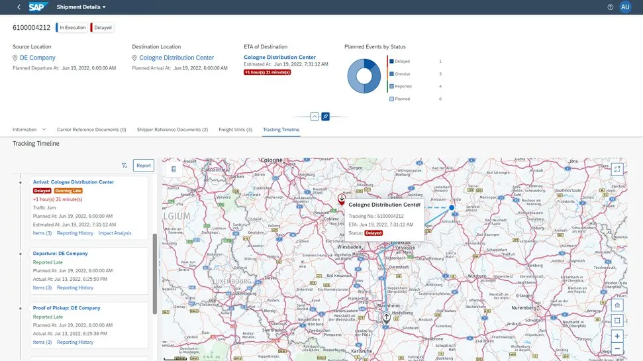643x361 pixels.
Task: Open the Impact Analysis link
Action: coord(115,233)
